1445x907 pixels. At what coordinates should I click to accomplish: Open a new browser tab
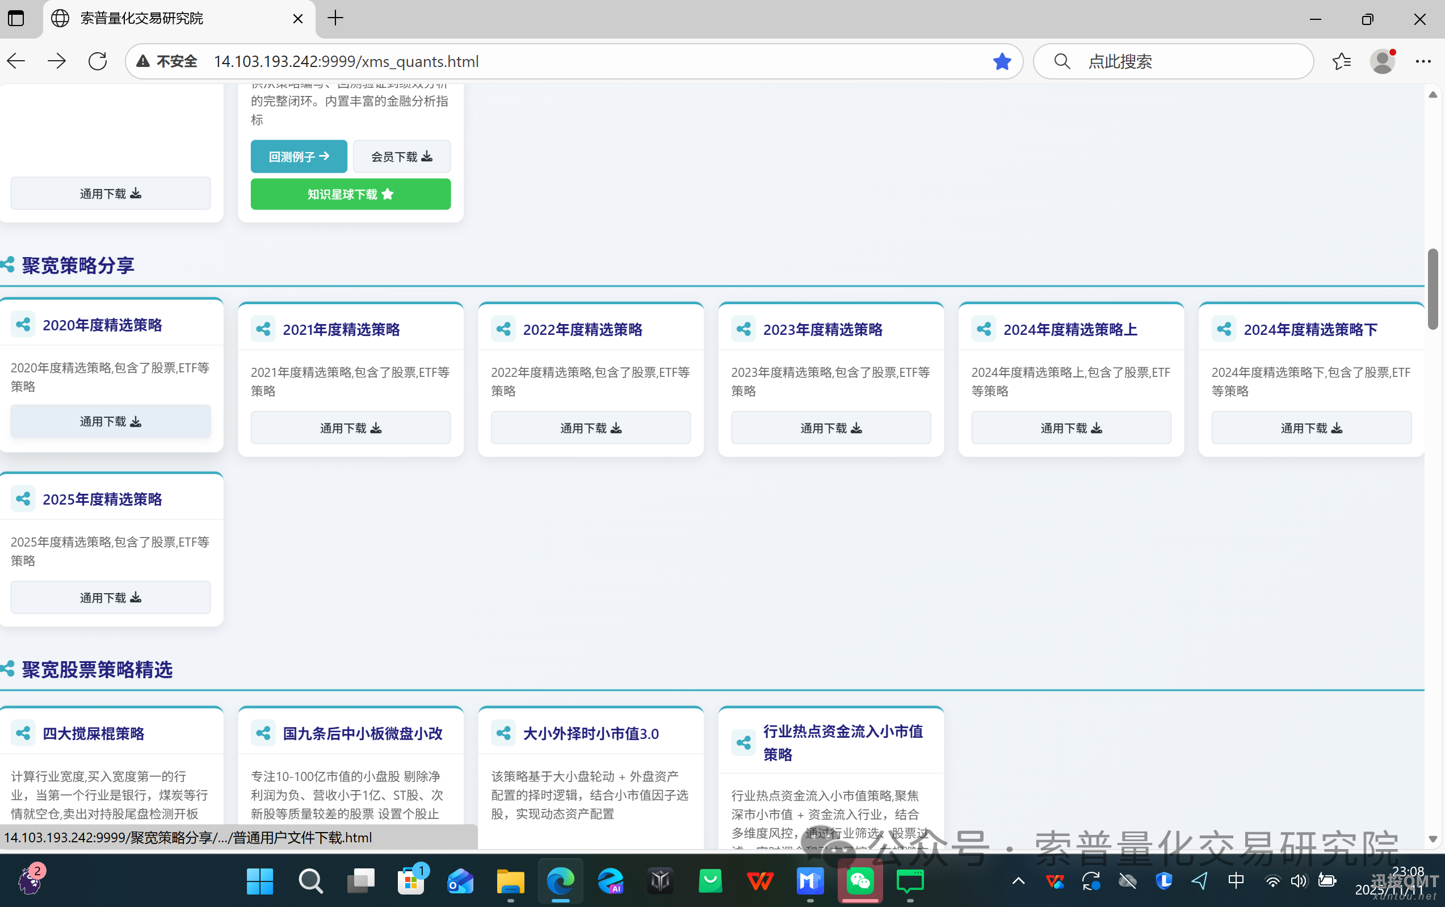335,19
